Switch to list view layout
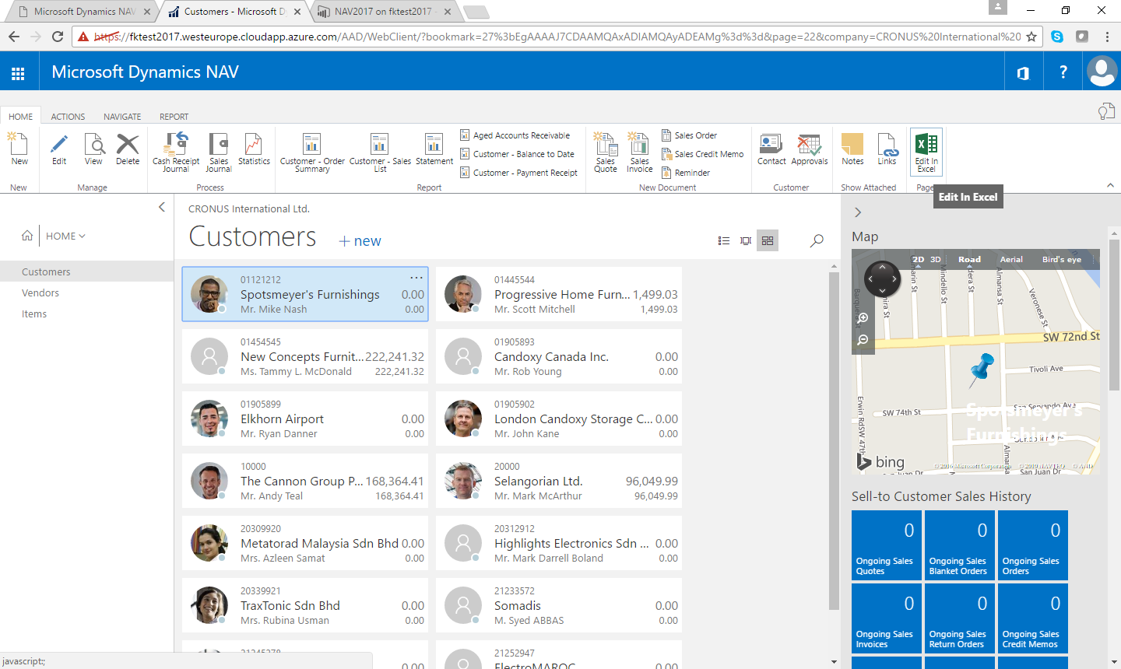This screenshot has height=669, width=1121. tap(724, 241)
